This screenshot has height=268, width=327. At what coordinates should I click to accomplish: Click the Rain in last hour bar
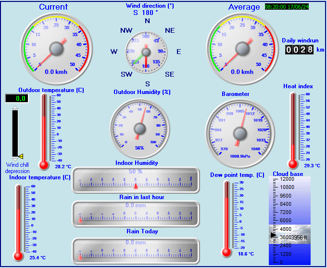[x=136, y=214]
